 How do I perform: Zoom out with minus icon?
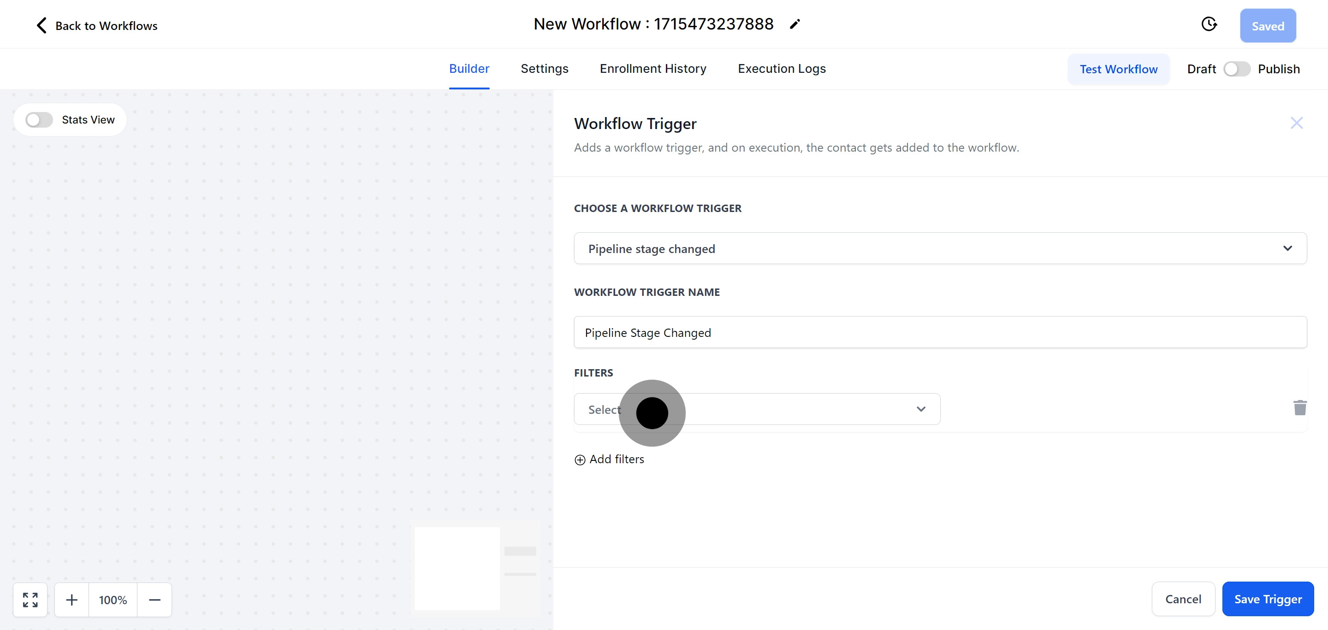click(x=154, y=600)
